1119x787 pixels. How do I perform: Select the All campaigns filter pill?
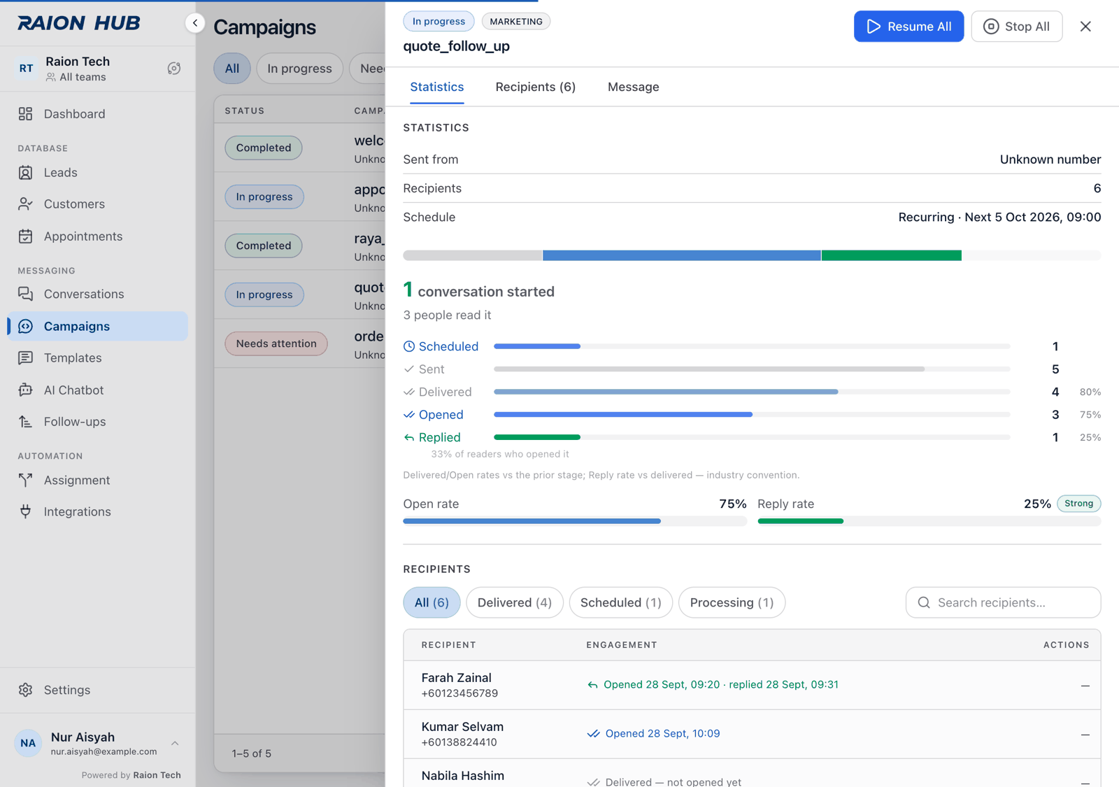[232, 69]
